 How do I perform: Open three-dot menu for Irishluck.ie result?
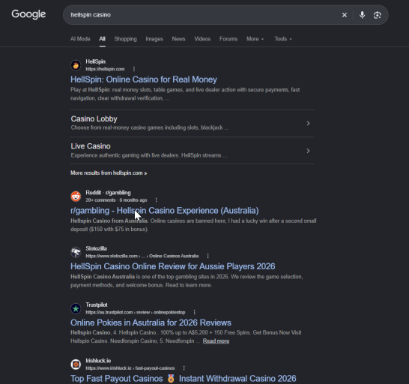[184, 368]
